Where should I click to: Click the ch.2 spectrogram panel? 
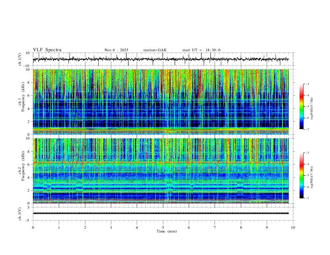pos(160,171)
